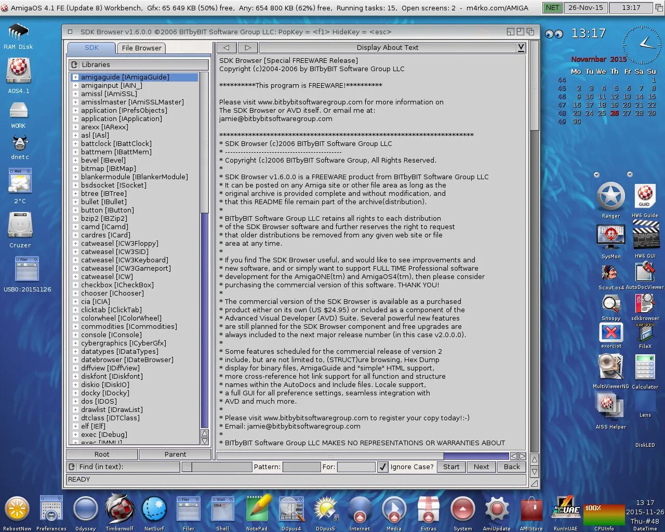This screenshot has width=665, height=532.
Task: Click the CPUInfo usage meter
Action: click(x=604, y=514)
